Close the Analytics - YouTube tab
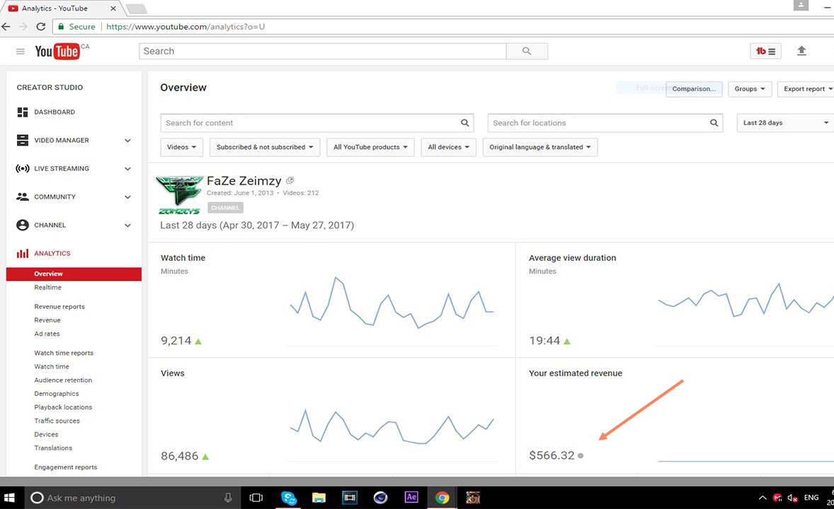The height and width of the screenshot is (509, 834). tap(113, 8)
